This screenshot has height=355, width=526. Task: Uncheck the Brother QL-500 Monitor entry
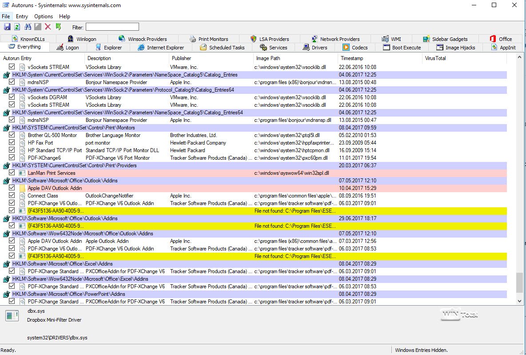click(x=12, y=135)
